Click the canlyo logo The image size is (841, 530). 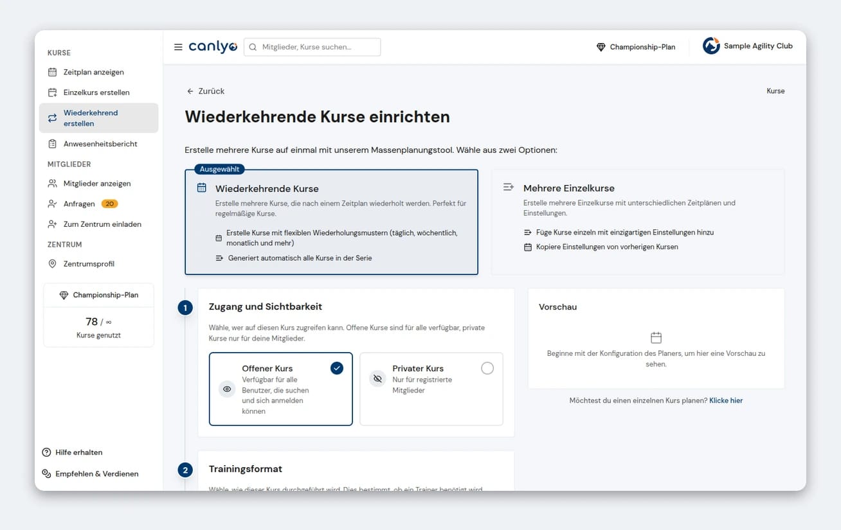click(213, 47)
